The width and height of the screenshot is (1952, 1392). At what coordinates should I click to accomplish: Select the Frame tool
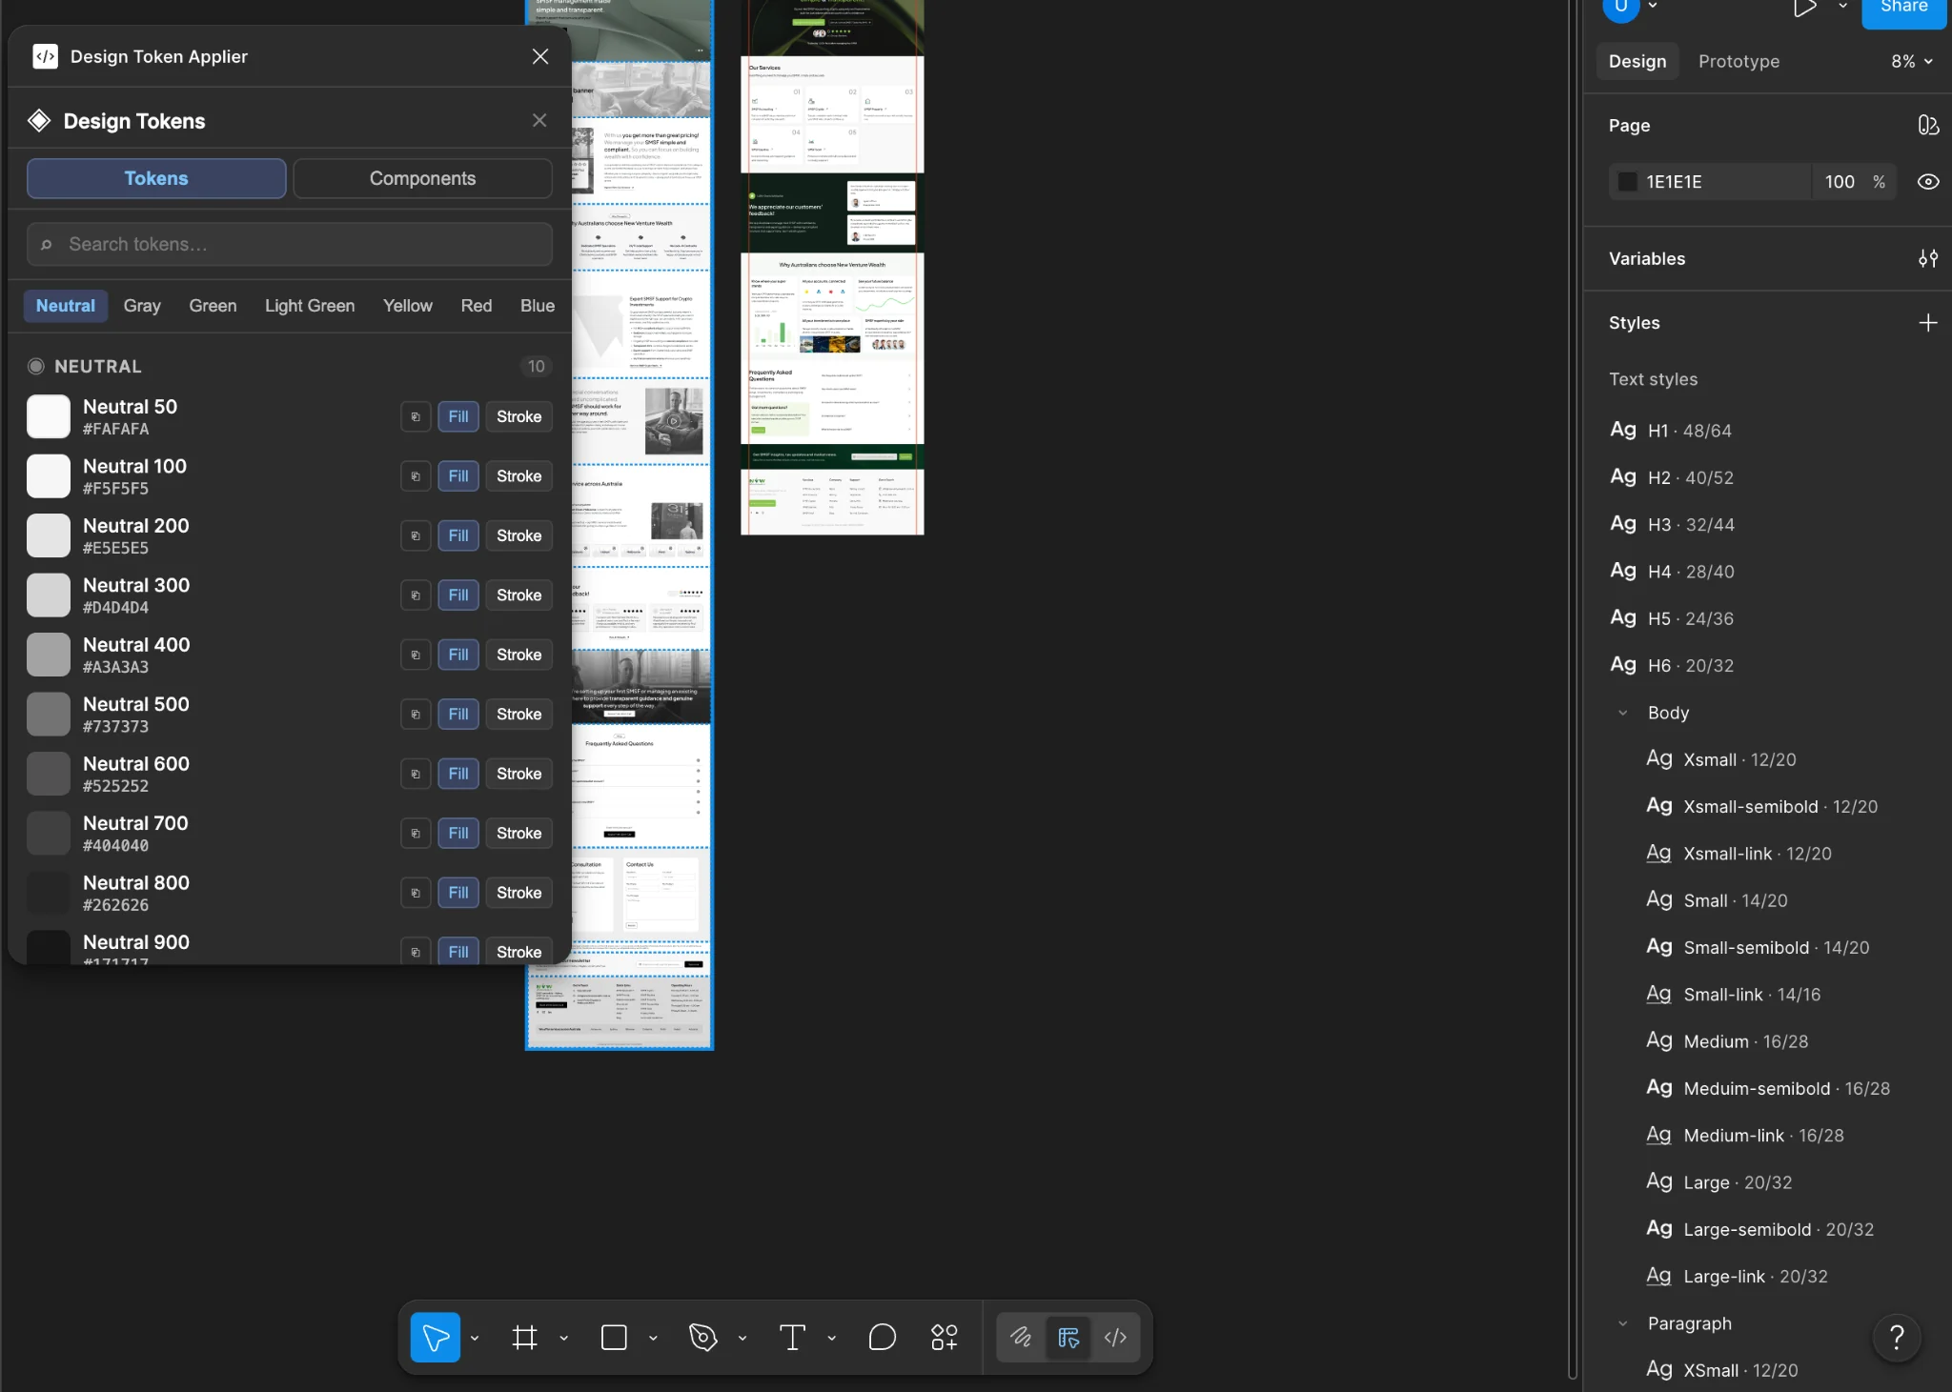[524, 1337]
